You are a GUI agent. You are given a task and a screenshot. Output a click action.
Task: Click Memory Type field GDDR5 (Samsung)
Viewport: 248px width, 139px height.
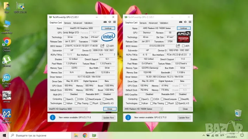click(150, 68)
